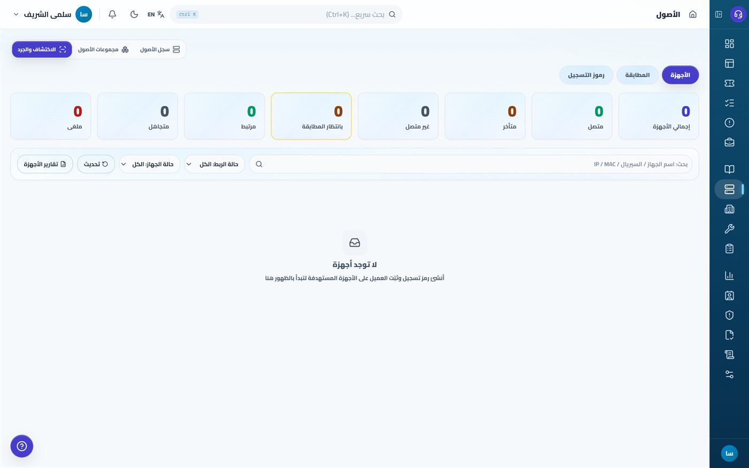Focus the device name/serial search field
Viewport: 749px width, 468px height.
(x=471, y=164)
